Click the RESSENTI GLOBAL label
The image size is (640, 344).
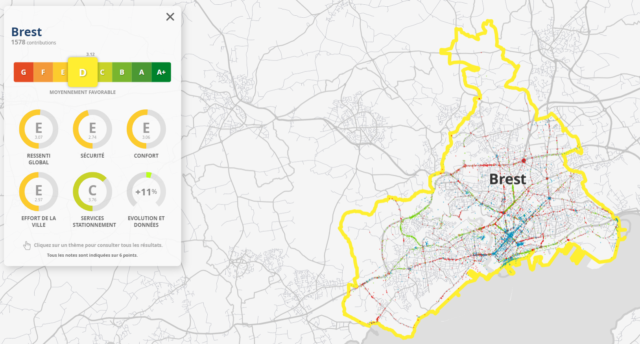click(x=39, y=159)
